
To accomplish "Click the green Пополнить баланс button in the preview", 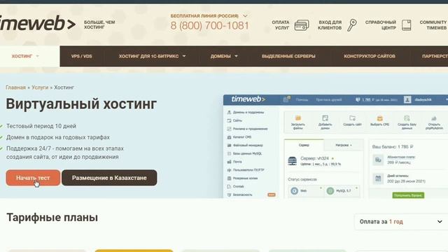I will pos(408,195).
